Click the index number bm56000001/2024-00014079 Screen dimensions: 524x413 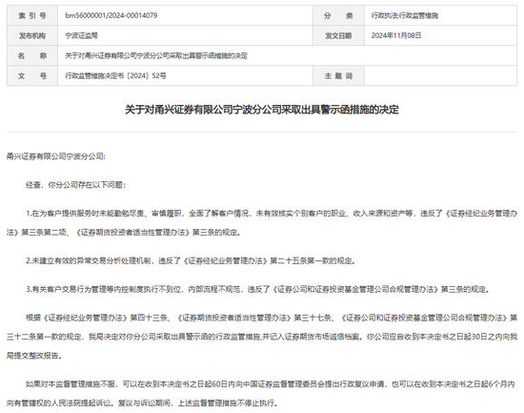(111, 15)
